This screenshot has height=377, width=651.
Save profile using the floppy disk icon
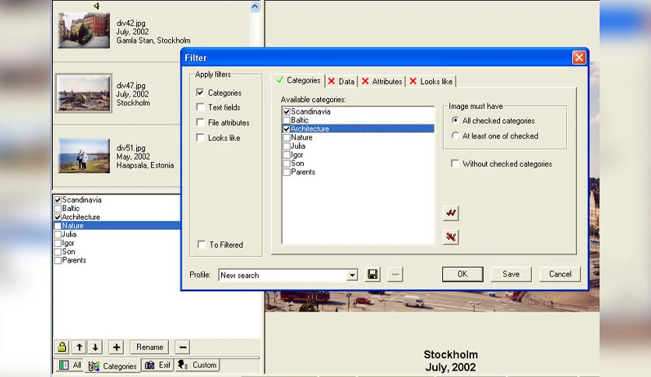[x=372, y=274]
